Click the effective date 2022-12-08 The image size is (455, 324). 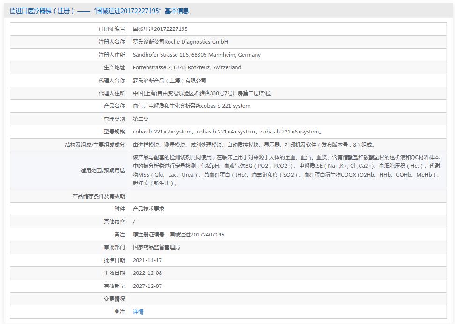147,273
